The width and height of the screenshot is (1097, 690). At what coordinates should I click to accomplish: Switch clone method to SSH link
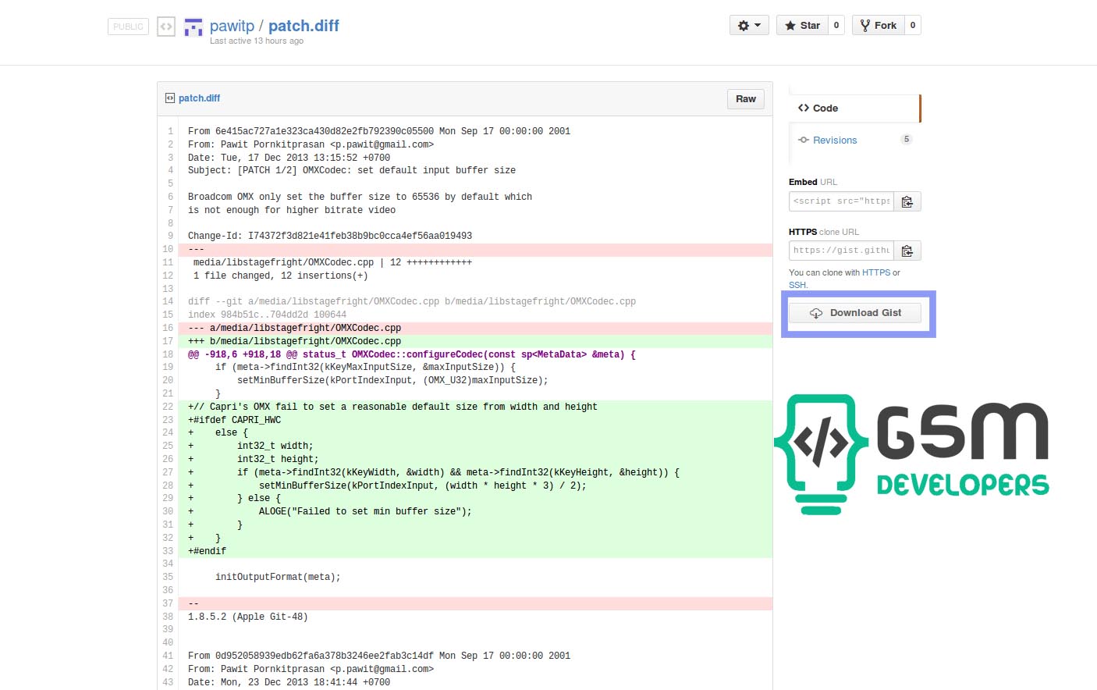click(797, 285)
